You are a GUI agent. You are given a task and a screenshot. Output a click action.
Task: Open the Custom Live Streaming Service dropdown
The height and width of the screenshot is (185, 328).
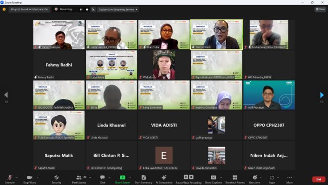pos(118,10)
